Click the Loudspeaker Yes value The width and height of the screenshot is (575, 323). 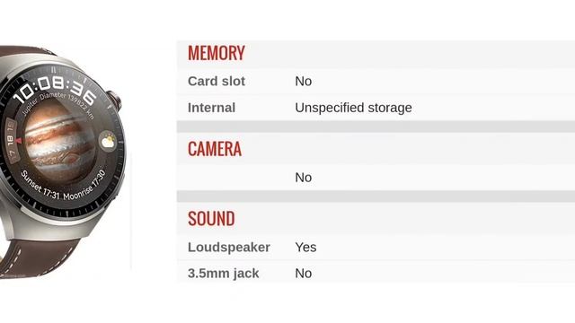[x=305, y=248]
